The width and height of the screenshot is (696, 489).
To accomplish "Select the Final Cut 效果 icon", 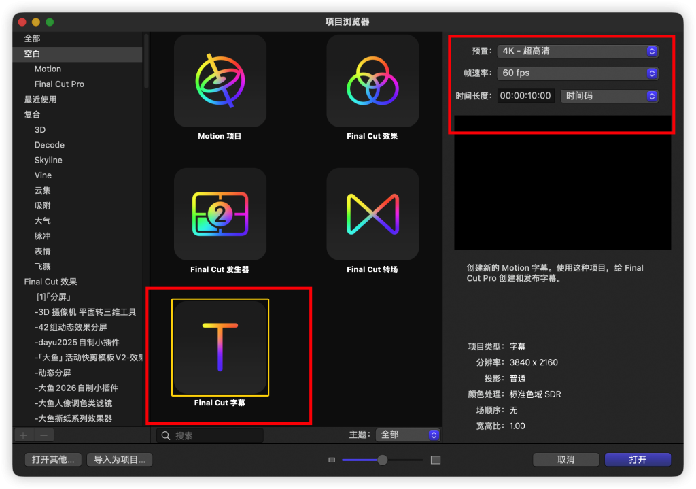I will click(x=372, y=81).
